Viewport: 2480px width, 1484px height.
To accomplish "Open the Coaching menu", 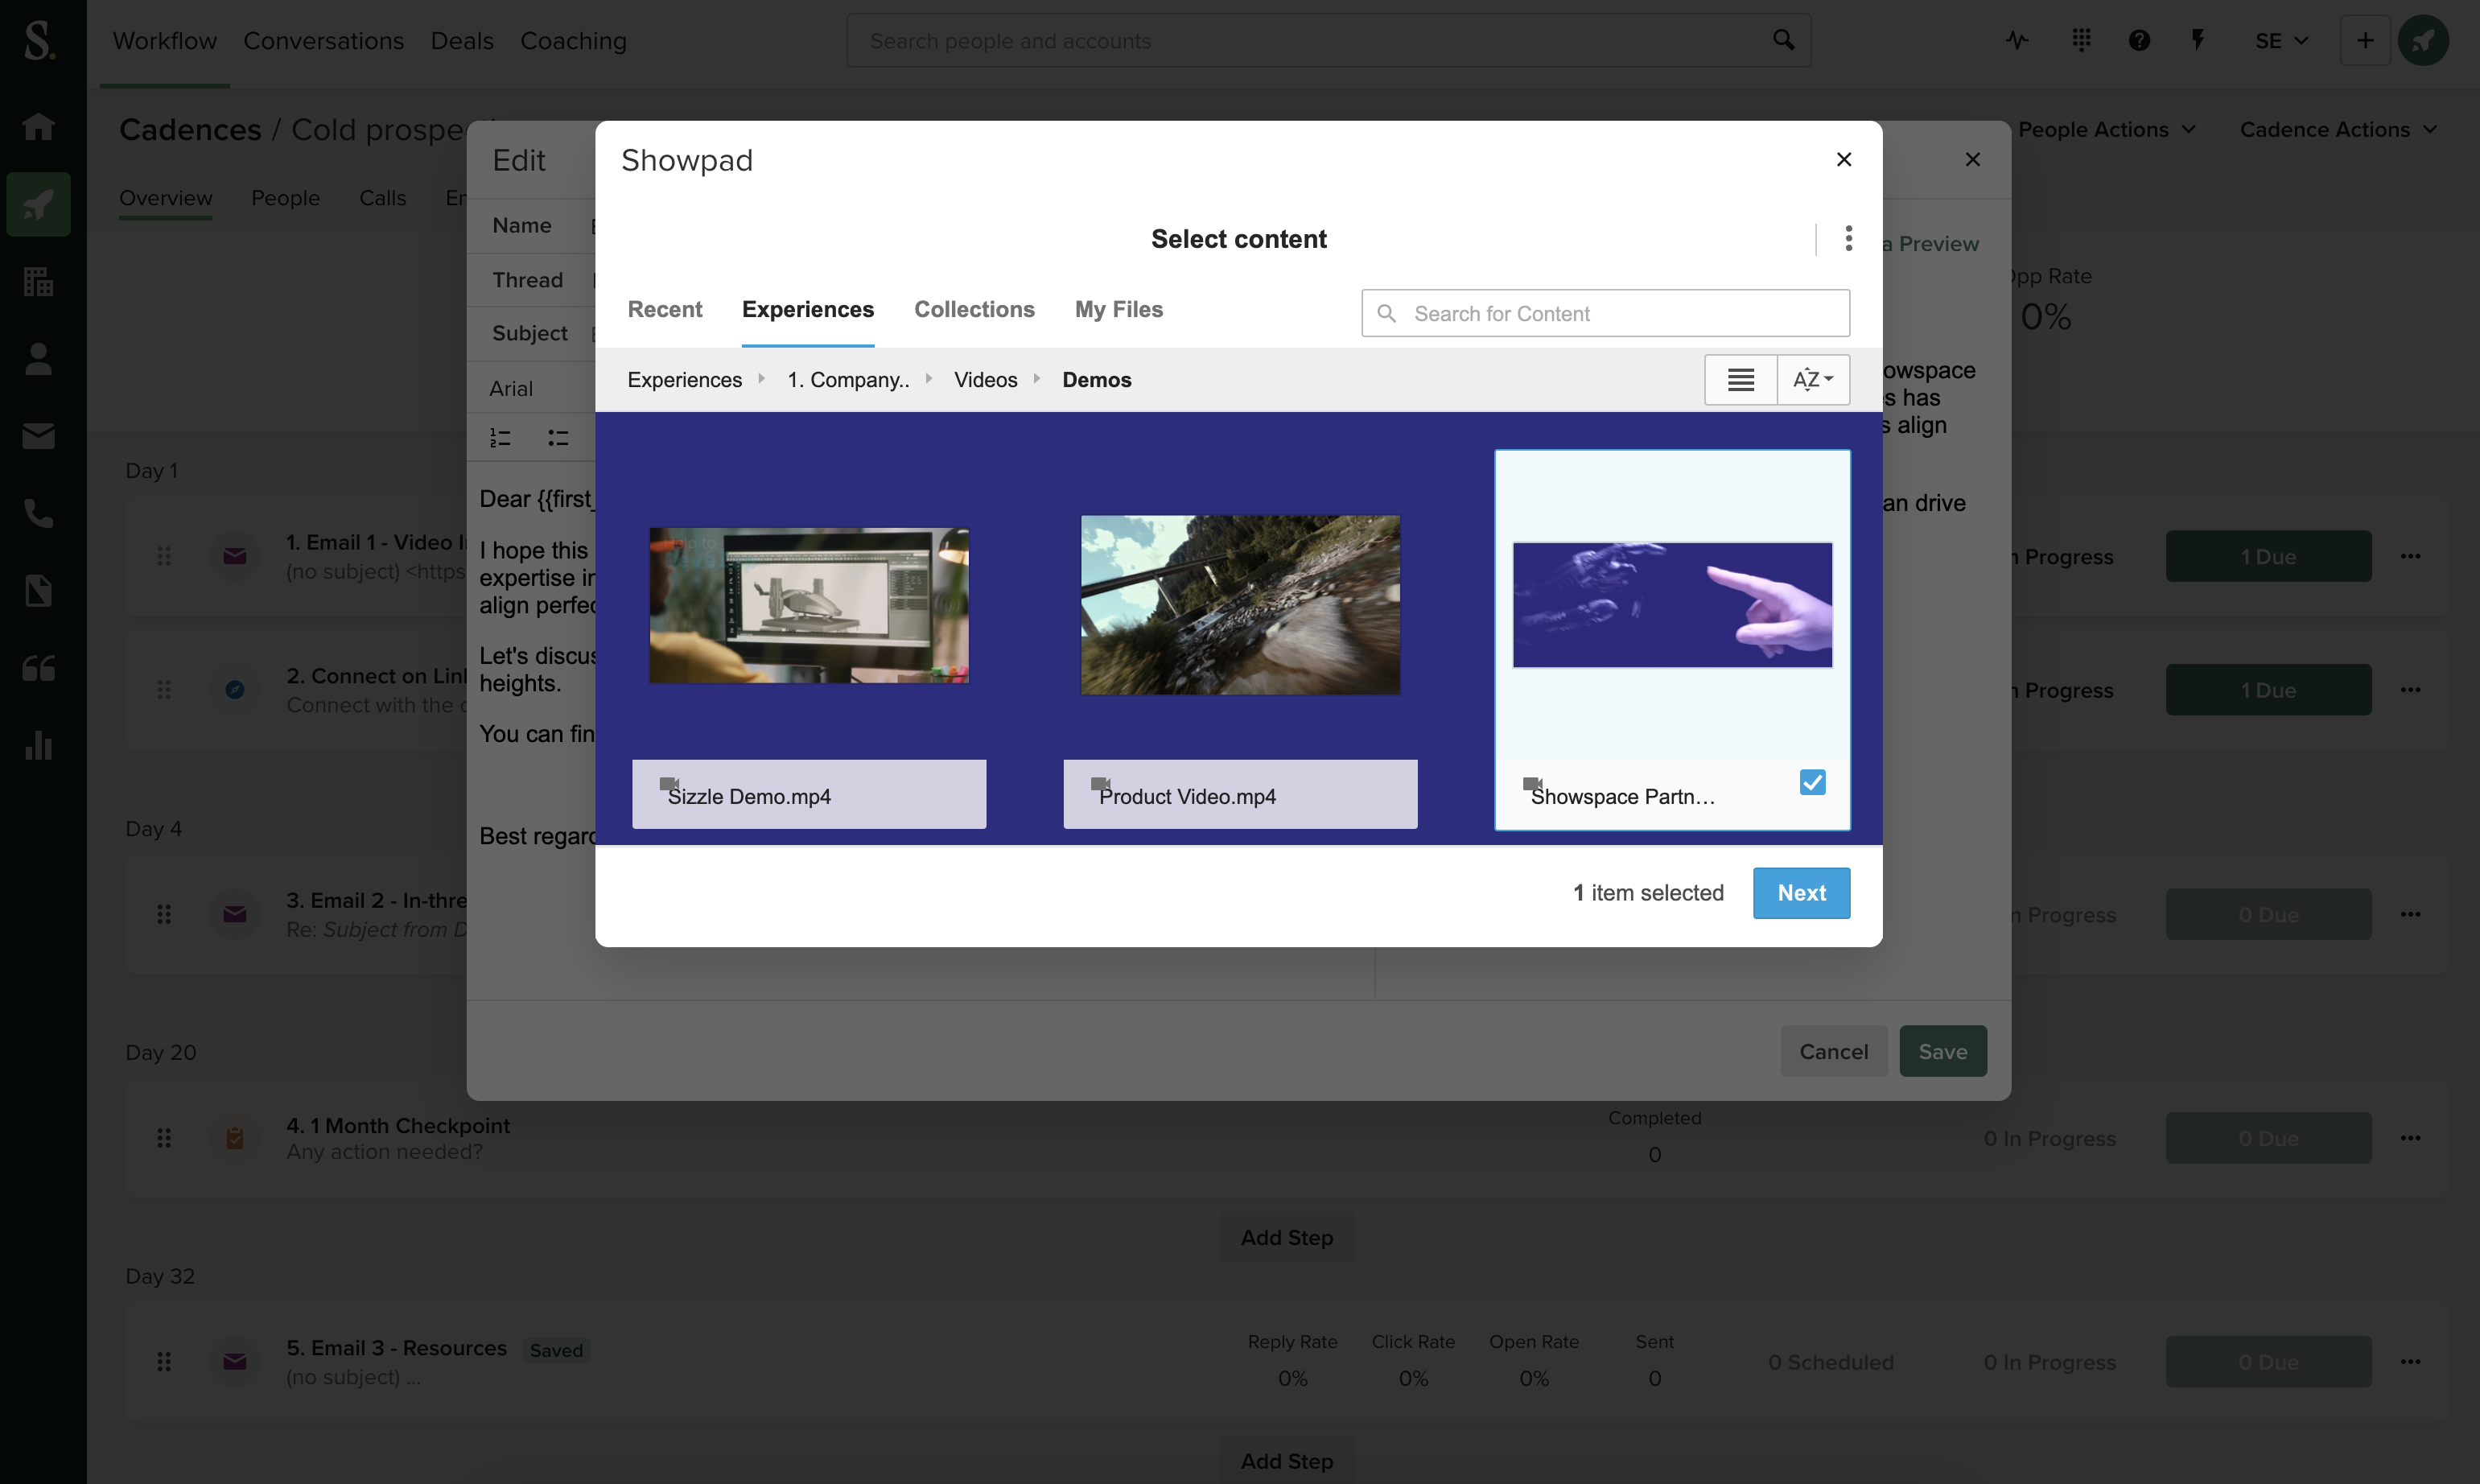I will tap(574, 41).
